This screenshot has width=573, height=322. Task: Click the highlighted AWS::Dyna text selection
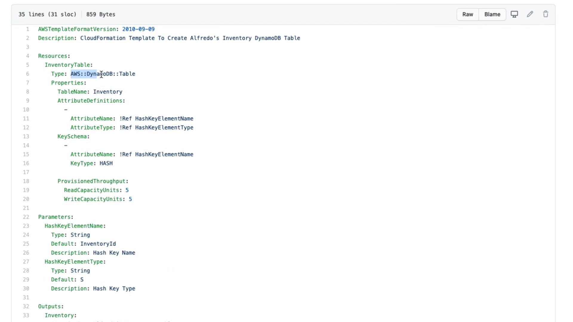[x=84, y=74]
